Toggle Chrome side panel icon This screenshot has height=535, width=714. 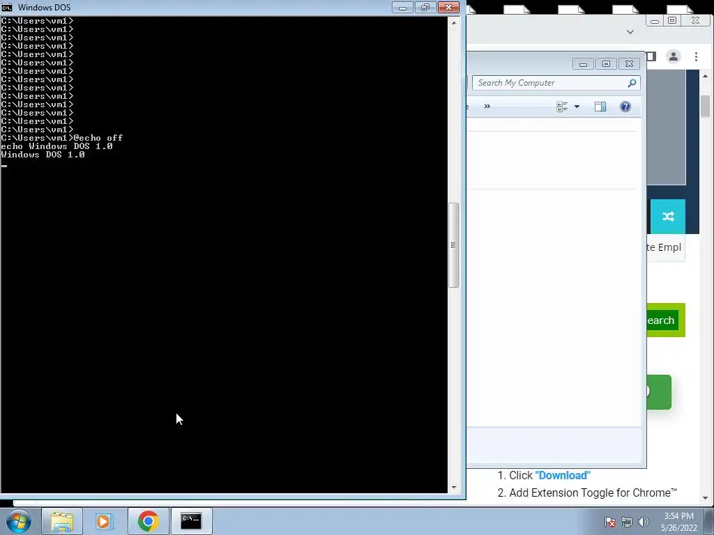point(652,56)
